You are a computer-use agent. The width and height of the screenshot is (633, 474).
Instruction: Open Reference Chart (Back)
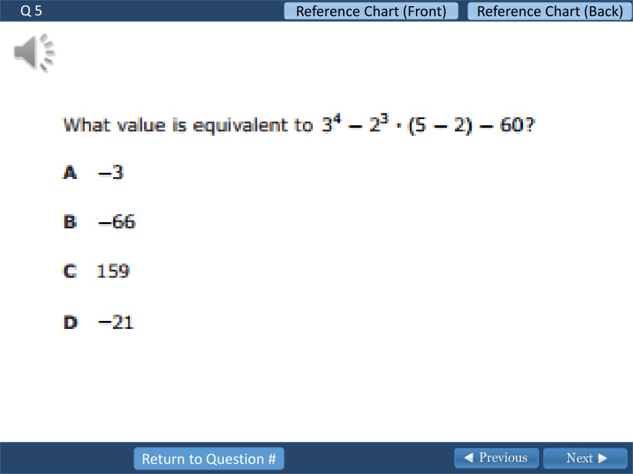550,11
